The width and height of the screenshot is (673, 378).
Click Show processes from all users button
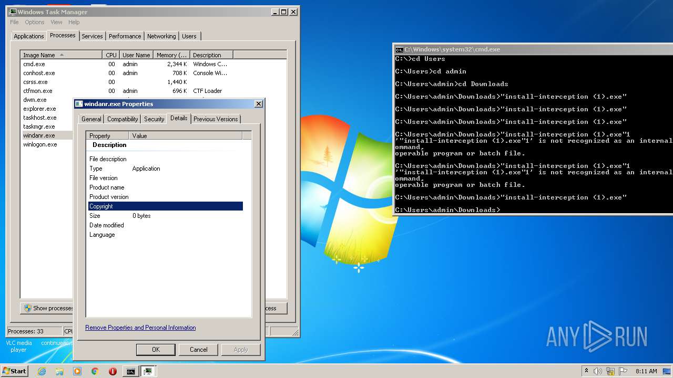pyautogui.click(x=48, y=308)
